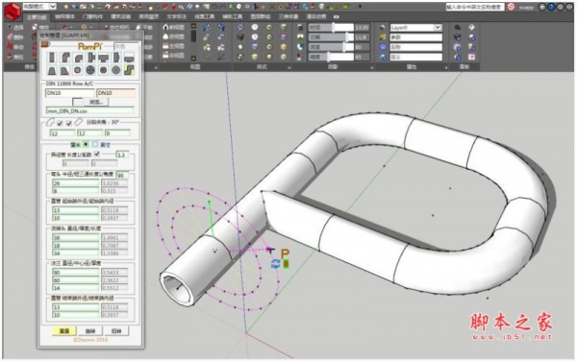Click the 删除 eraser tool

15,37
